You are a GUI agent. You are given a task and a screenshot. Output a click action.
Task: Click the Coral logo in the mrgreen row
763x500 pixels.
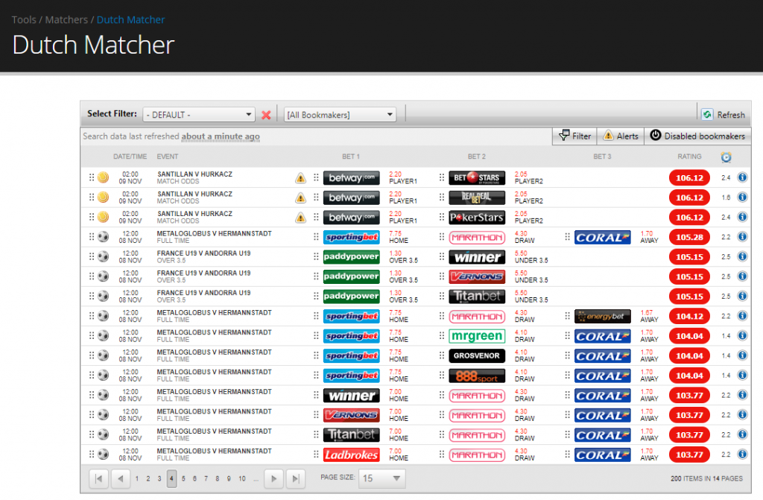[602, 336]
